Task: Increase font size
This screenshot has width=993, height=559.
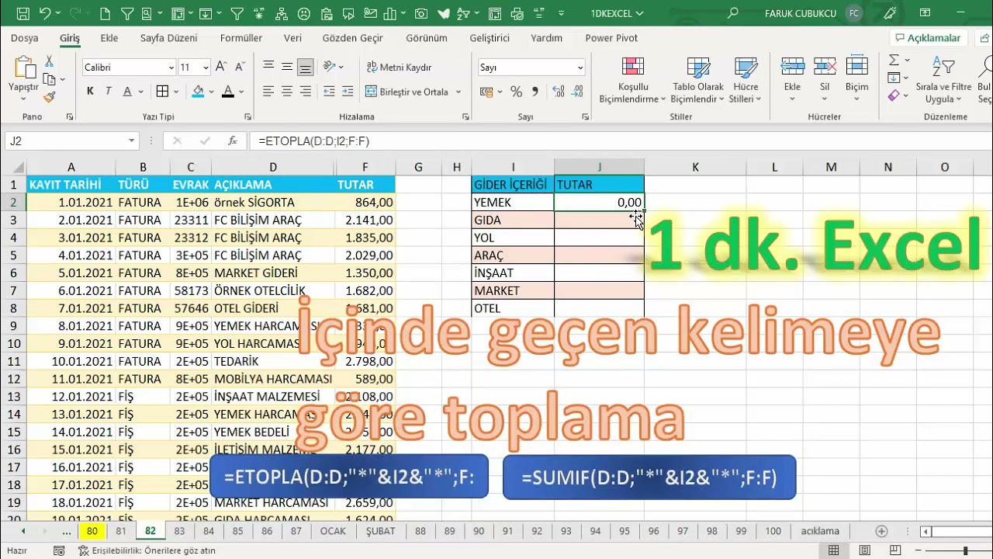Action: click(221, 68)
